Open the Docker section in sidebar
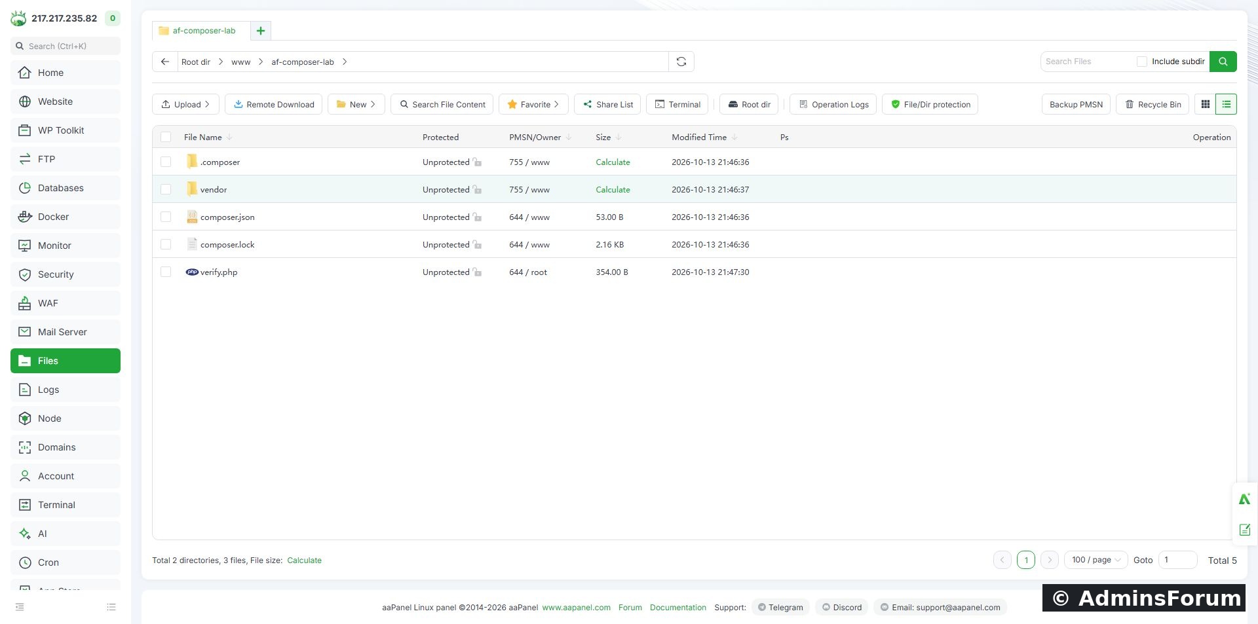The height and width of the screenshot is (624, 1258). [66, 217]
